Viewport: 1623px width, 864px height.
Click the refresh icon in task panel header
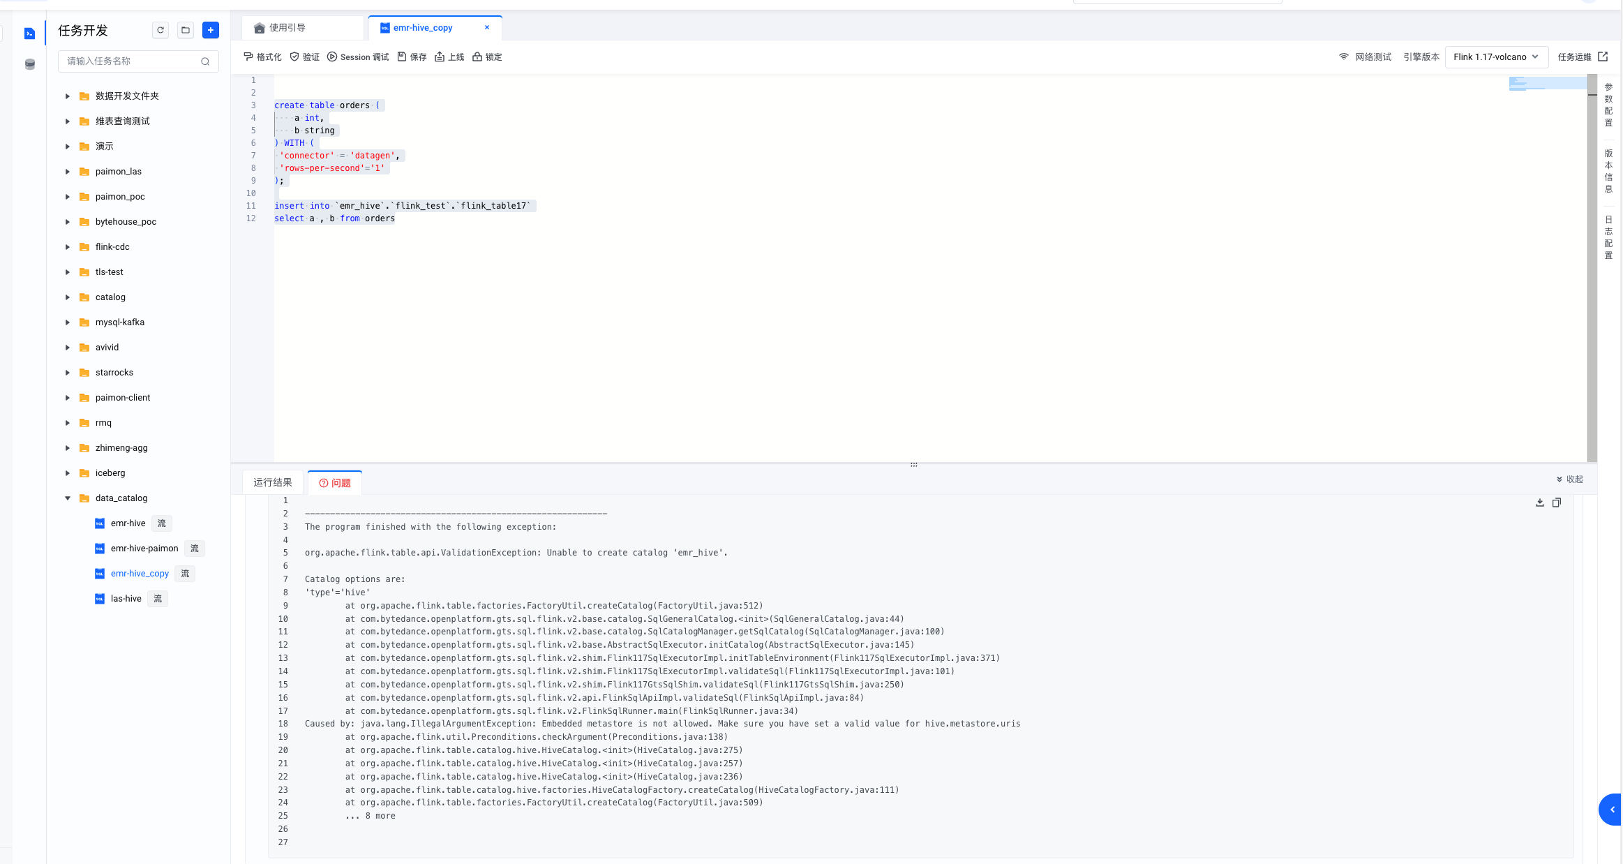[160, 30]
